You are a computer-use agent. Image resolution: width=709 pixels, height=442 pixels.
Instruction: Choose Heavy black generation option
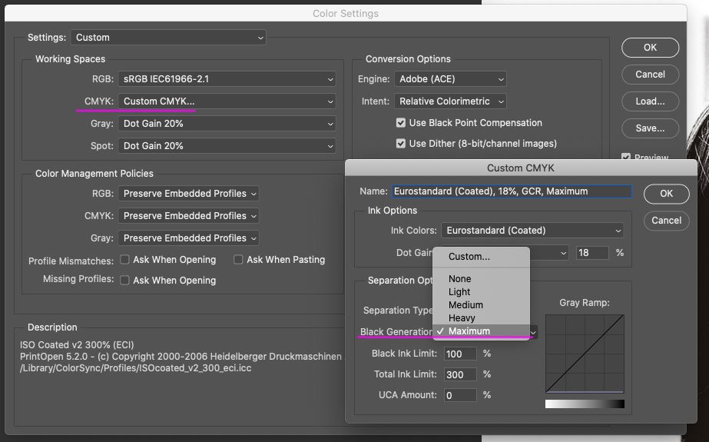[462, 318]
